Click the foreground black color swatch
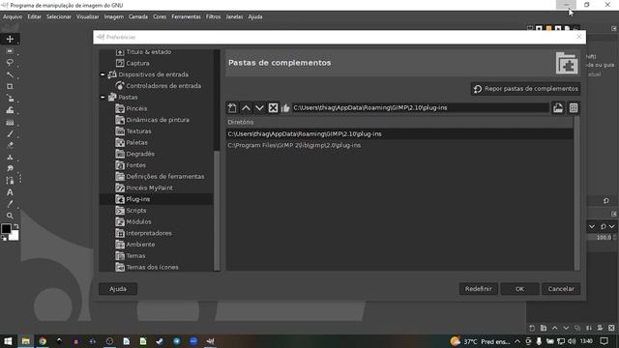Screen dimensions: 619x348 (x=6, y=228)
